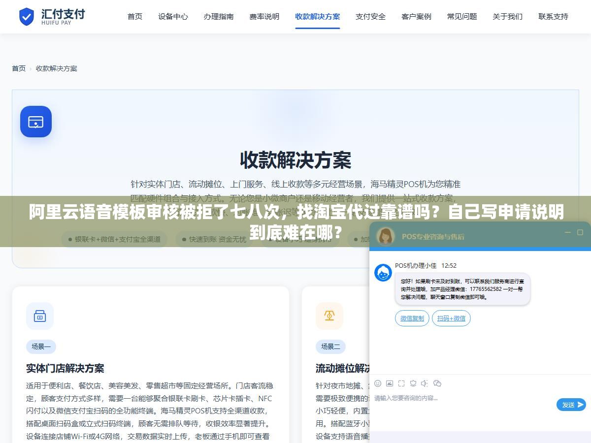This screenshot has height=443, width=591.
Task: Click the 微信复制 button in chat
Action: tap(412, 318)
